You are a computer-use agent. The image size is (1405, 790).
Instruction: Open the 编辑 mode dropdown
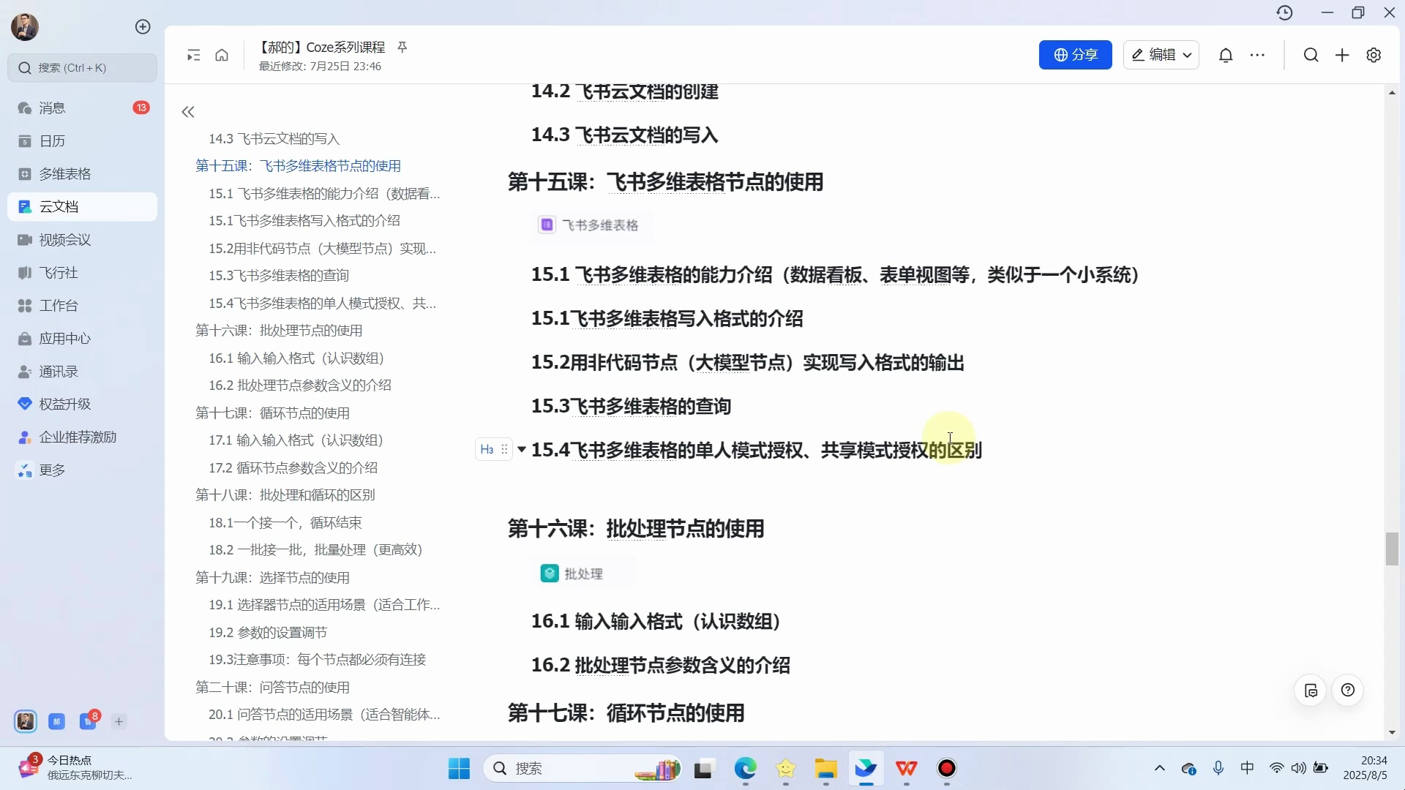pyautogui.click(x=1161, y=55)
